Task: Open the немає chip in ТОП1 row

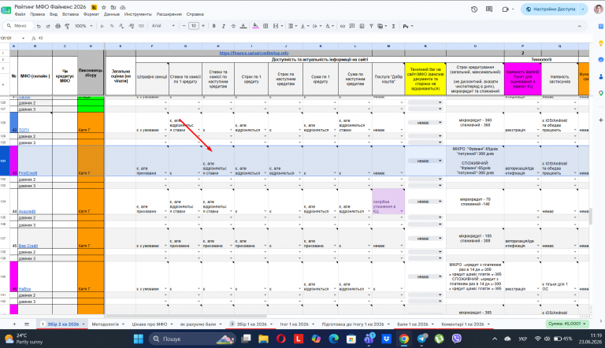Action: 425,123
